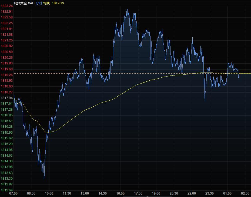Click the 1821.25 red price axis label
251x197 pixels.
pos(6,40)
